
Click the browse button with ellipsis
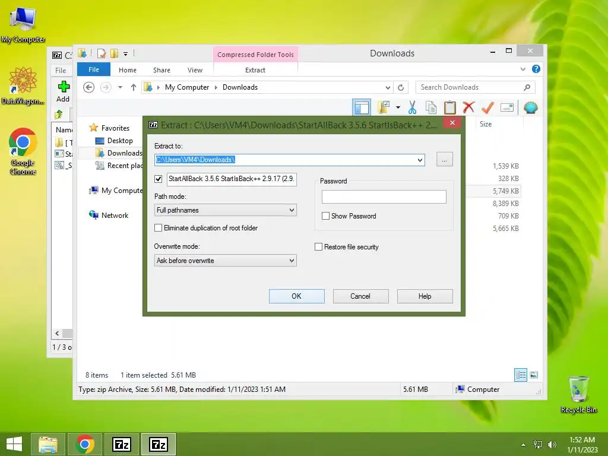[444, 160]
